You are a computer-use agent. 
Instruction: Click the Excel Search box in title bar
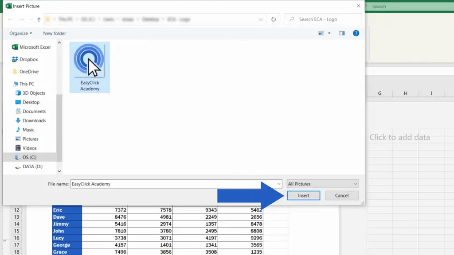click(x=409, y=6)
